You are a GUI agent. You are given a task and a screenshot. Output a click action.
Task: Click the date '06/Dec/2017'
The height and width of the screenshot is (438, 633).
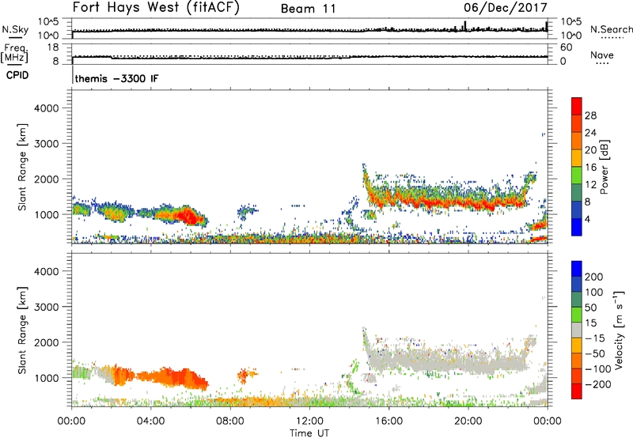tap(506, 8)
